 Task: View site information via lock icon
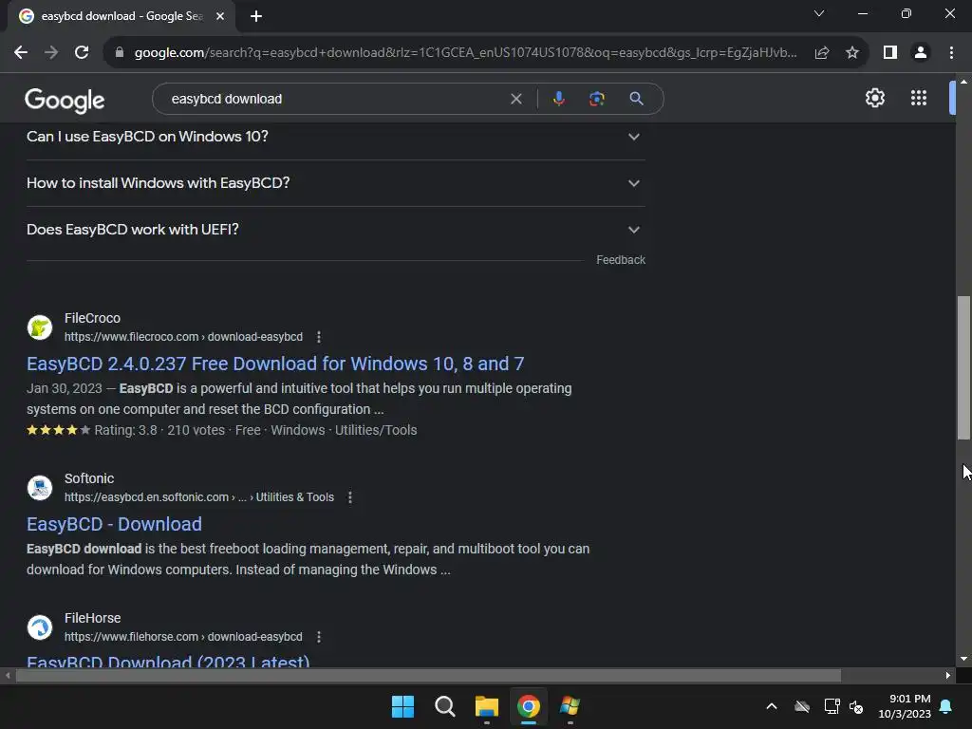pos(120,53)
